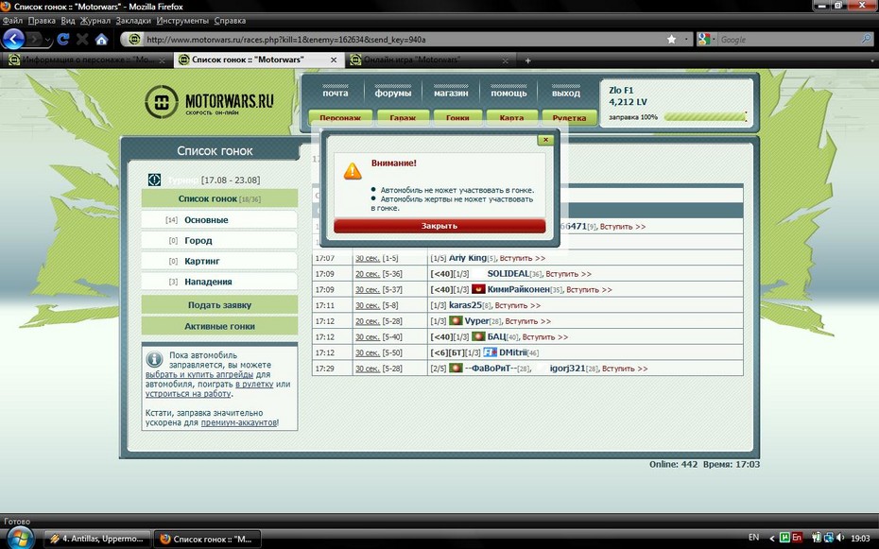Image resolution: width=879 pixels, height=549 pixels.
Task: Open the home page icon
Action: click(x=101, y=40)
